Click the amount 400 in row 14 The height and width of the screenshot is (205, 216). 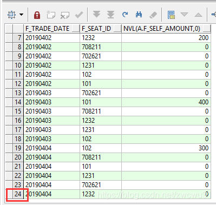click(204, 102)
